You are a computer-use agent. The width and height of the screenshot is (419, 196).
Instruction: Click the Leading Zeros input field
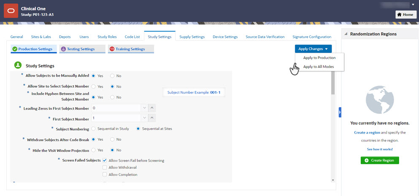[x=116, y=108]
